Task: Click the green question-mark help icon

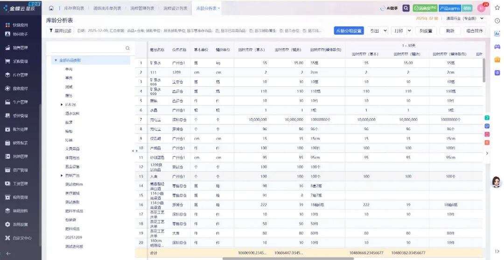Action: pos(487,118)
